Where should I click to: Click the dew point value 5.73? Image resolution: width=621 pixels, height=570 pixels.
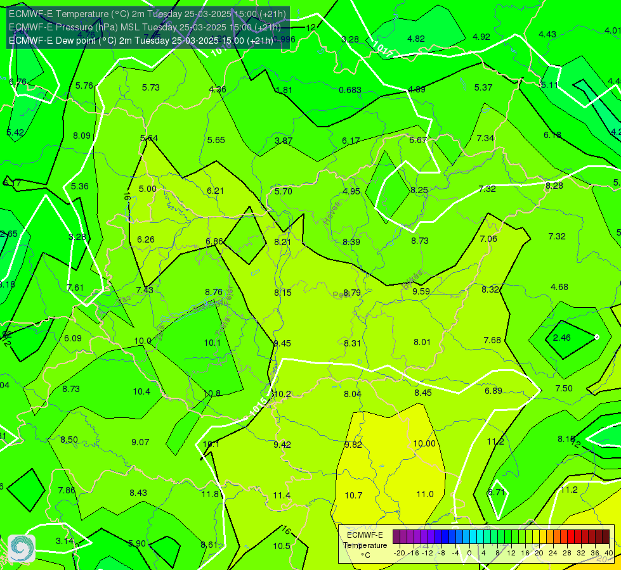(150, 87)
